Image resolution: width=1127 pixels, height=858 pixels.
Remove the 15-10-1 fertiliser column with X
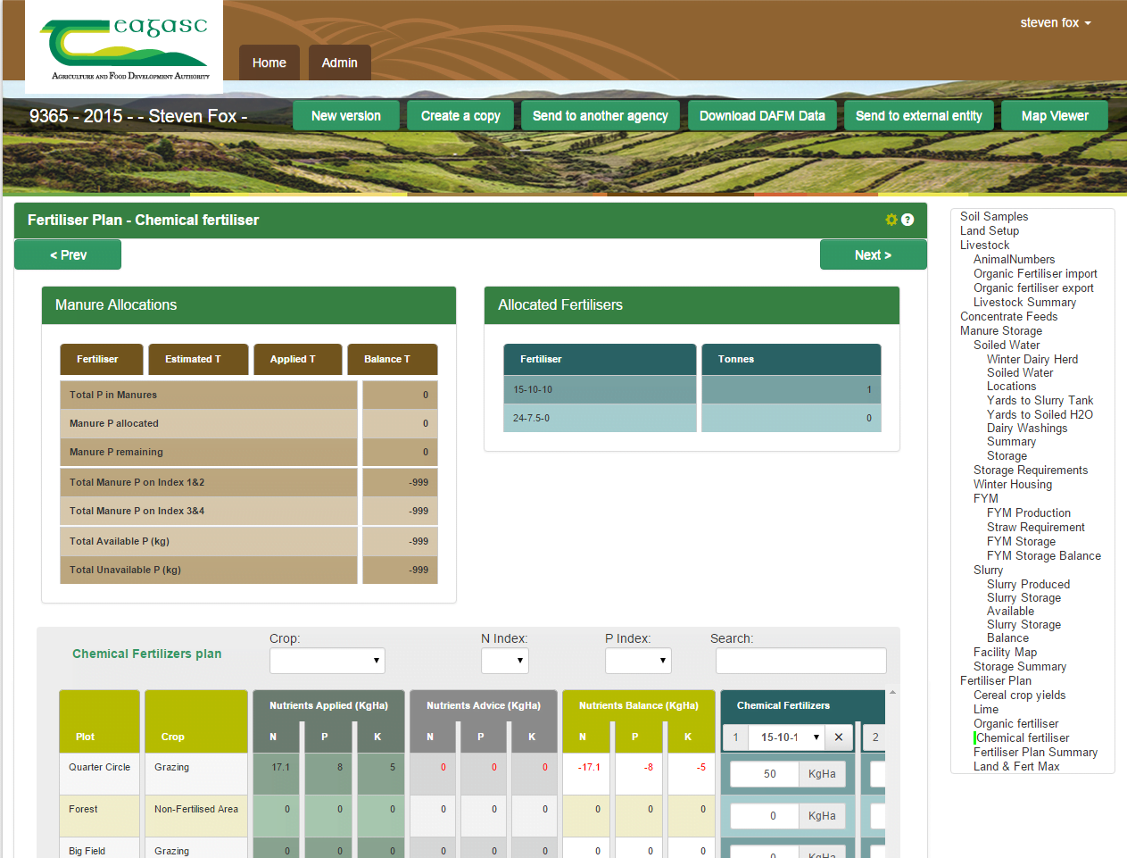click(x=839, y=737)
